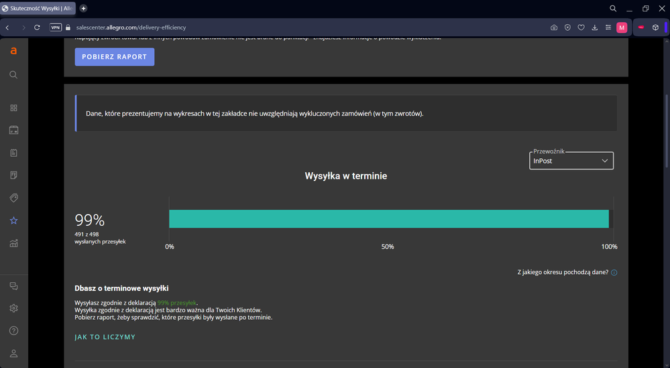670x368 pixels.
Task: Open the statistics chart icon in sidebar
Action: click(13, 243)
